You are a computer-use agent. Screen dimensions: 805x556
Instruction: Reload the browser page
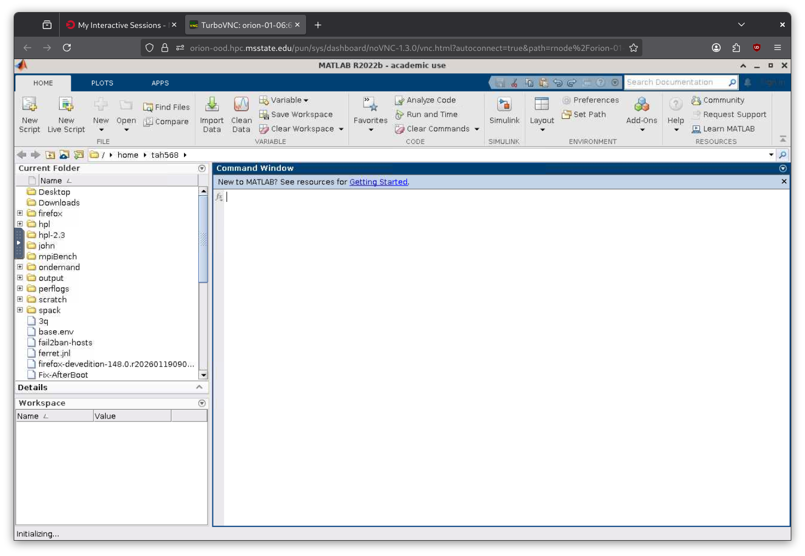coord(67,48)
